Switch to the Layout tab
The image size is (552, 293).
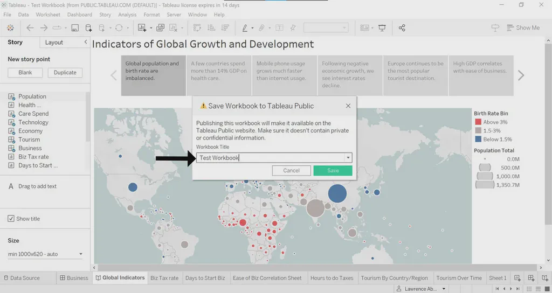point(54,42)
